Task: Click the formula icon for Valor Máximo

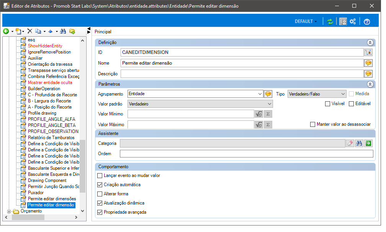Action: coord(259,125)
